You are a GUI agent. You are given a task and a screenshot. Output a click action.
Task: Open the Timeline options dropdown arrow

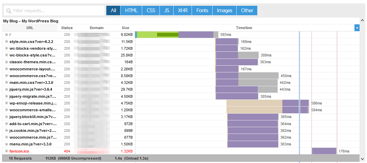[357, 28]
